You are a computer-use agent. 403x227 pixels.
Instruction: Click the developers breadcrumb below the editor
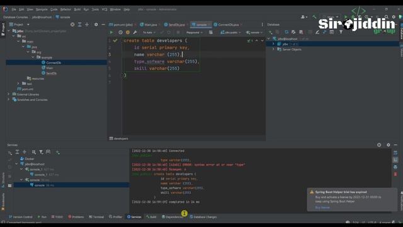click(119, 139)
